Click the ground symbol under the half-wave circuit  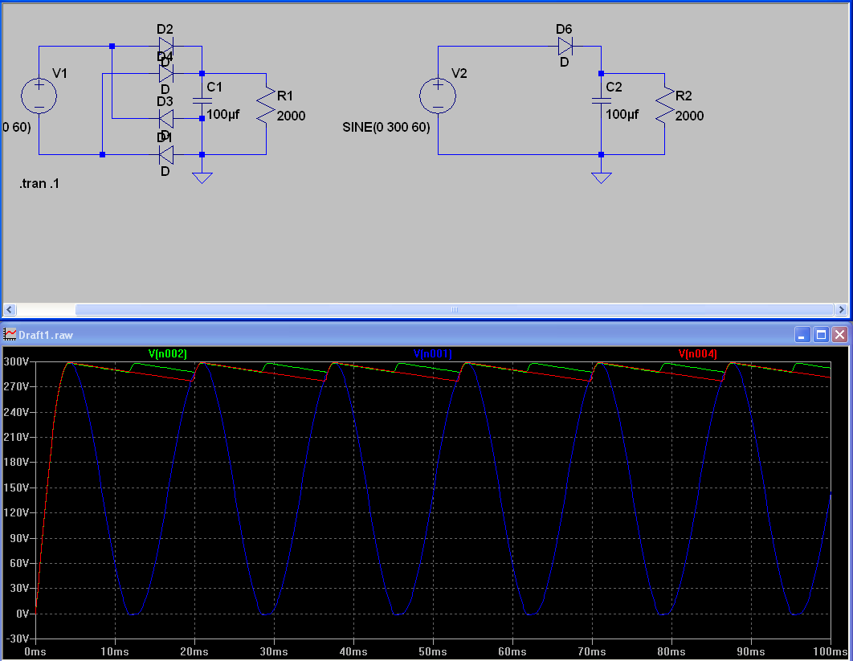pyautogui.click(x=601, y=177)
